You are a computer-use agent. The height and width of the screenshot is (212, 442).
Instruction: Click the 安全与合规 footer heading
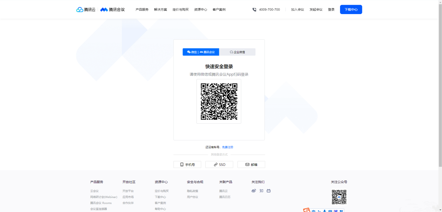[195, 182]
